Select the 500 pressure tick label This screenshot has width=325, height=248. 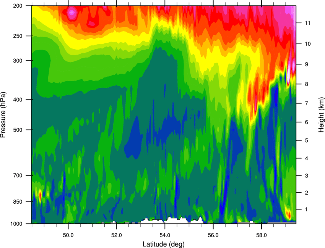(18, 130)
